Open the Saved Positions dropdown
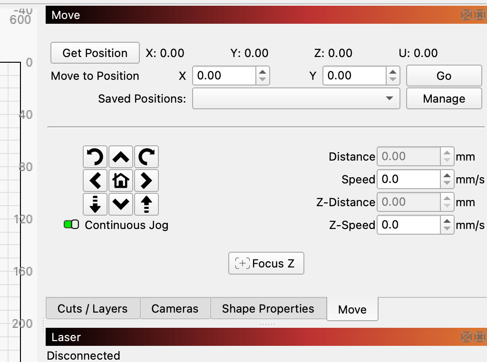This screenshot has height=362, width=487. click(295, 99)
